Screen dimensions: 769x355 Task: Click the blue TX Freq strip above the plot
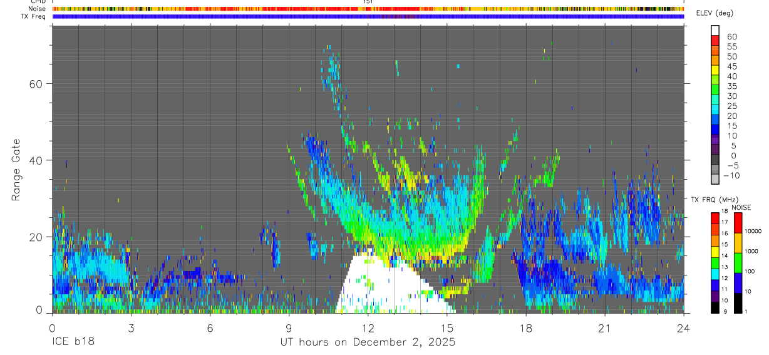(368, 16)
